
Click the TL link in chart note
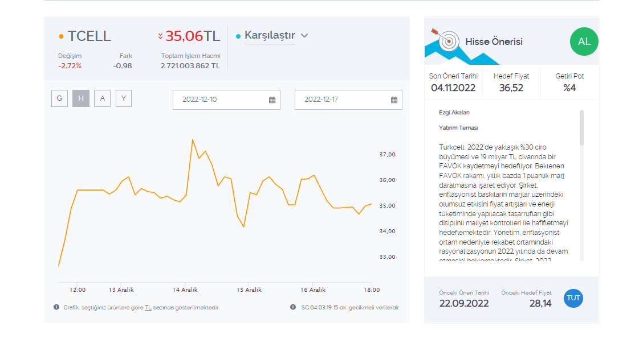(148, 308)
